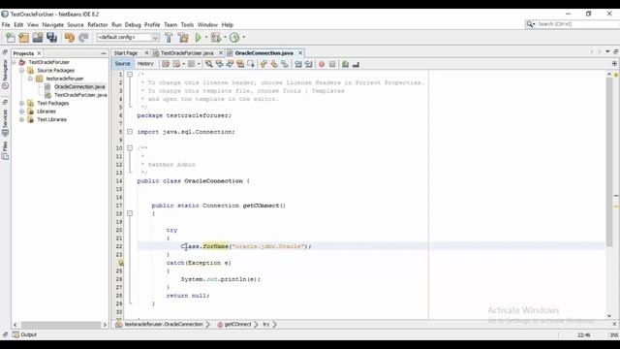Click the Redo toolbar icon
Screen dimensions: 620x349
(83, 38)
